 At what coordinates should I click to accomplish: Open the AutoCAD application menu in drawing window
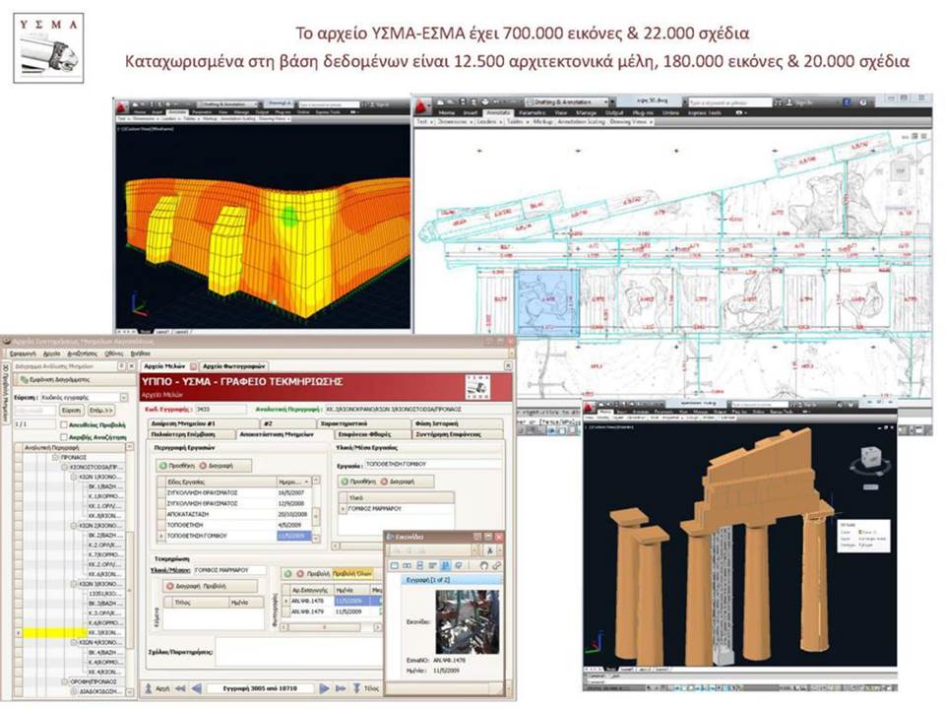[x=423, y=106]
